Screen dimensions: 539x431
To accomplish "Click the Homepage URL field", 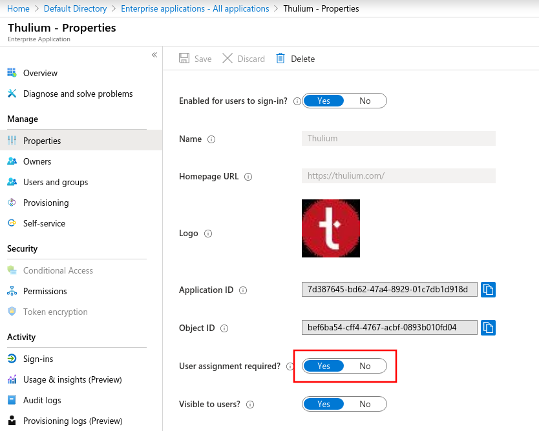I will pos(399,175).
